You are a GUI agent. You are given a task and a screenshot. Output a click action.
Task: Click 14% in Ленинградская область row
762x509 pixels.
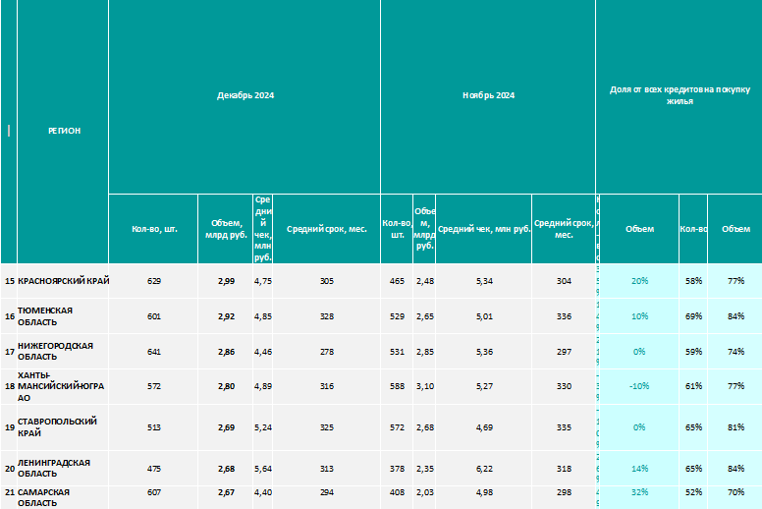click(x=639, y=469)
